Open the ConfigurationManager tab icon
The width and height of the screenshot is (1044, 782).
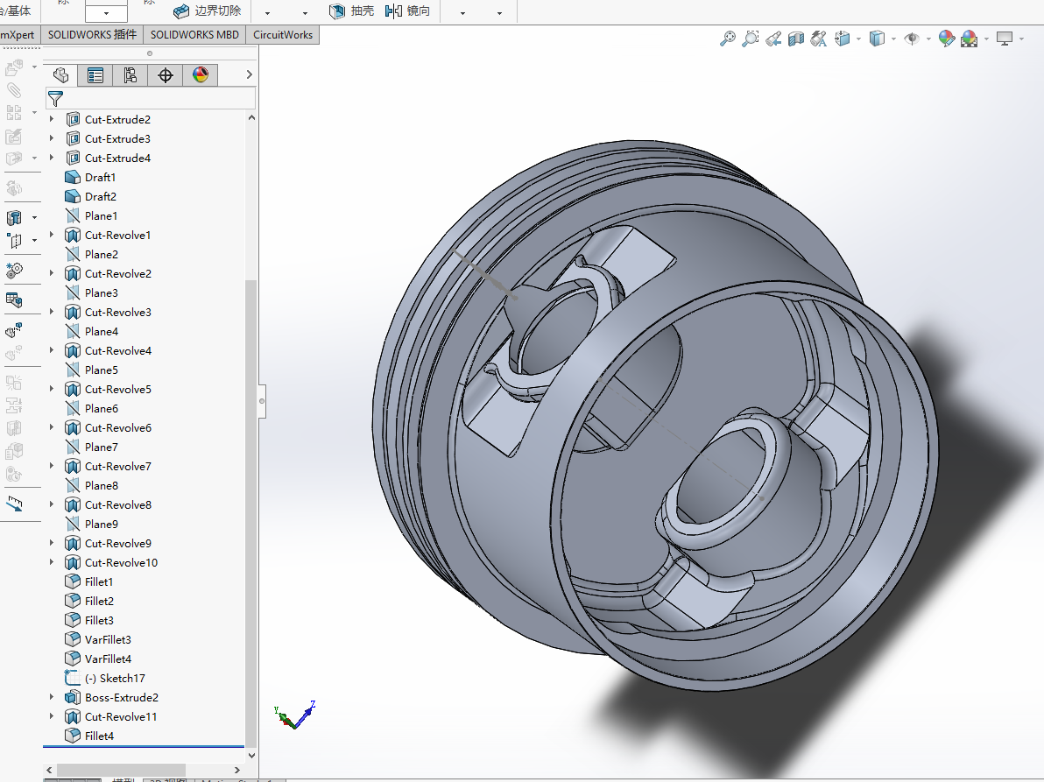[x=130, y=75]
